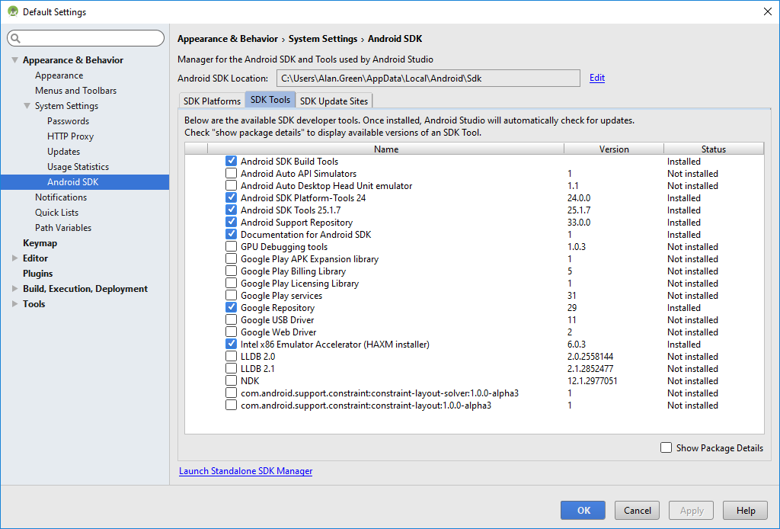
Task: Open the SDK Update Sites tab
Action: pyautogui.click(x=334, y=101)
